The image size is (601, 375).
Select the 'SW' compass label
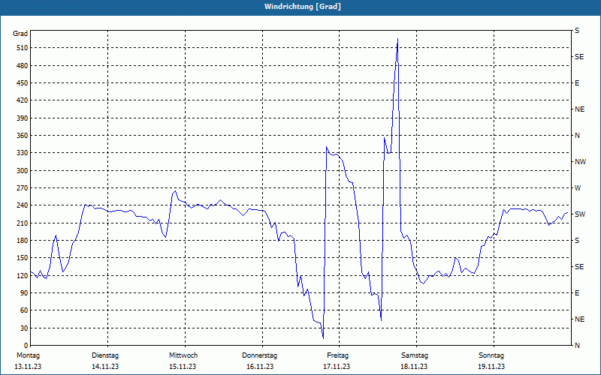tap(580, 214)
